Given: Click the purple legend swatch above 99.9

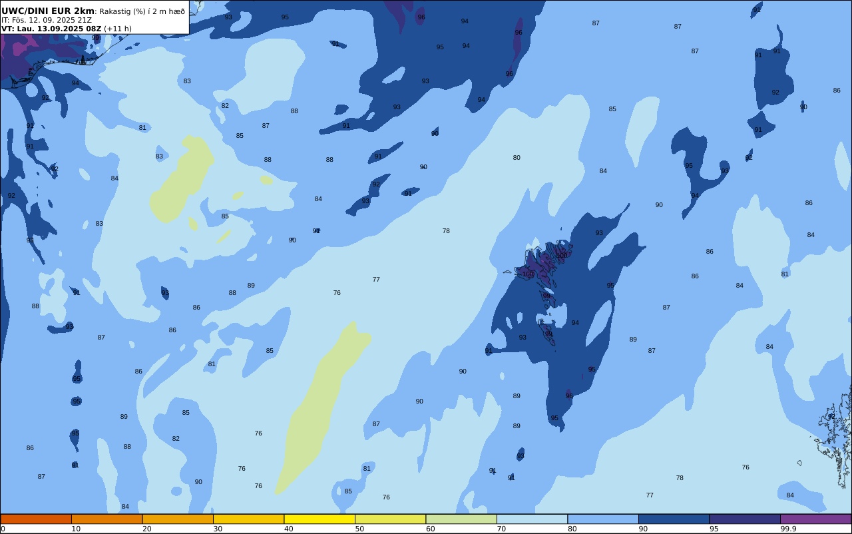Looking at the screenshot, I should (x=815, y=519).
